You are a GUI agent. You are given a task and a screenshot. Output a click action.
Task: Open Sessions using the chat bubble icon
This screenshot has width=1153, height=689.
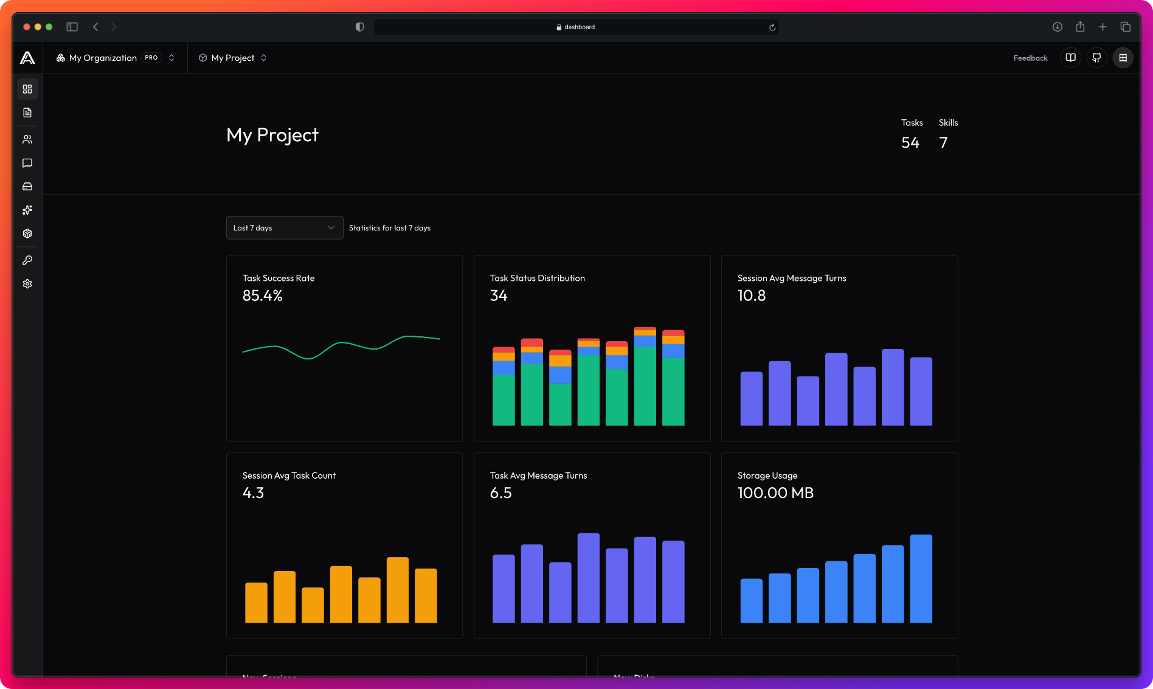pyautogui.click(x=27, y=163)
